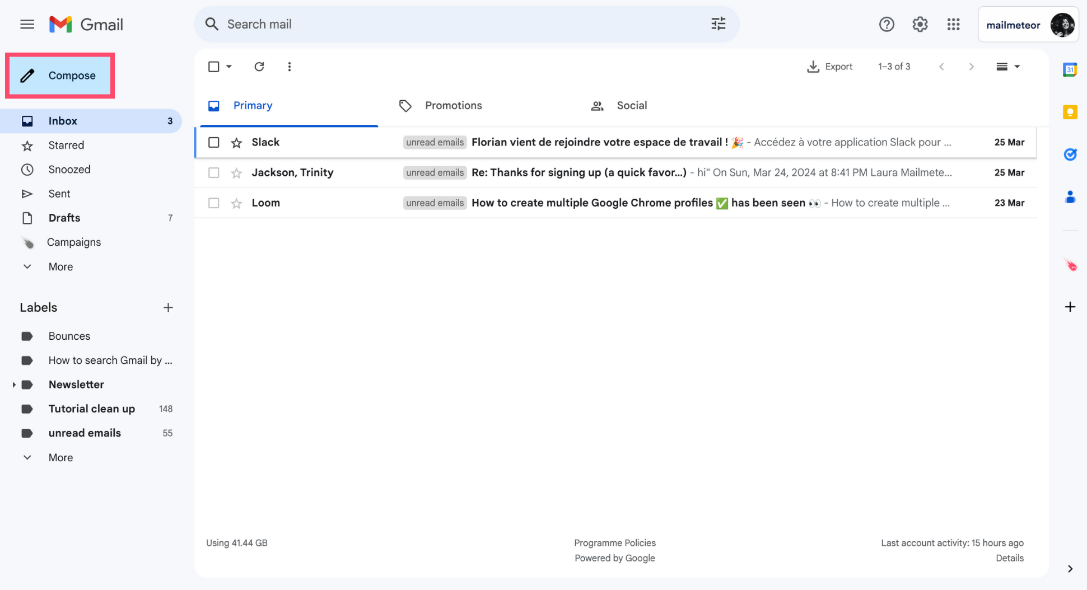The image size is (1087, 590).
Task: Open Google Calendar side panel icon
Action: tap(1070, 69)
